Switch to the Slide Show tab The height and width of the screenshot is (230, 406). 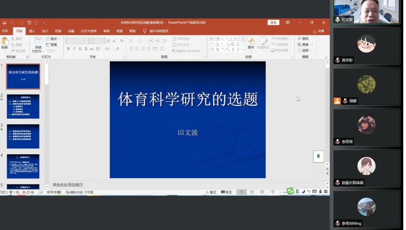tap(89, 31)
